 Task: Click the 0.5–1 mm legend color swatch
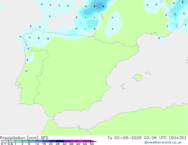coord(12,141)
